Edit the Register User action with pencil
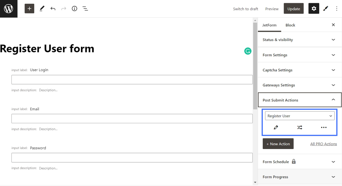342x186 pixels. [x=276, y=127]
